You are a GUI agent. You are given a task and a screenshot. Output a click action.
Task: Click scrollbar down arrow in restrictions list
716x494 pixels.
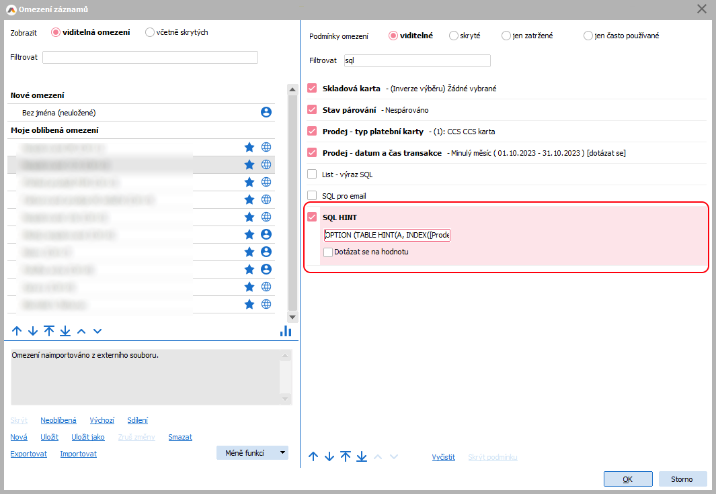292,317
